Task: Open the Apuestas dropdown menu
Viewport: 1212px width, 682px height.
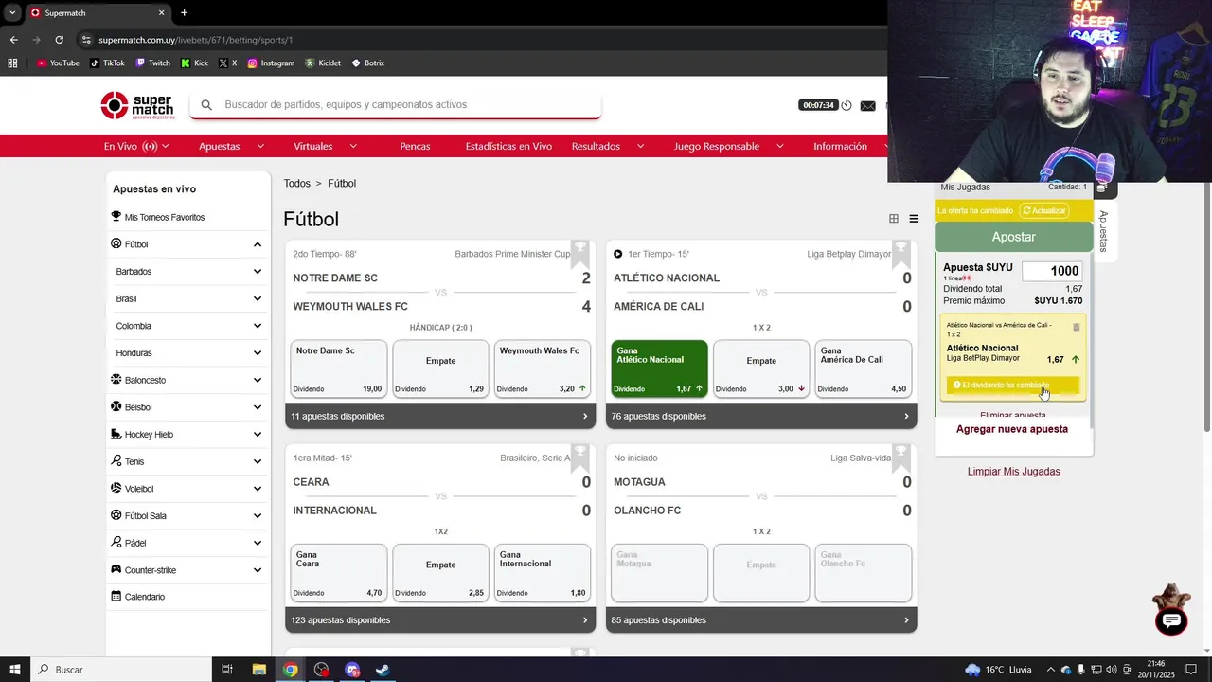Action: click(x=232, y=147)
